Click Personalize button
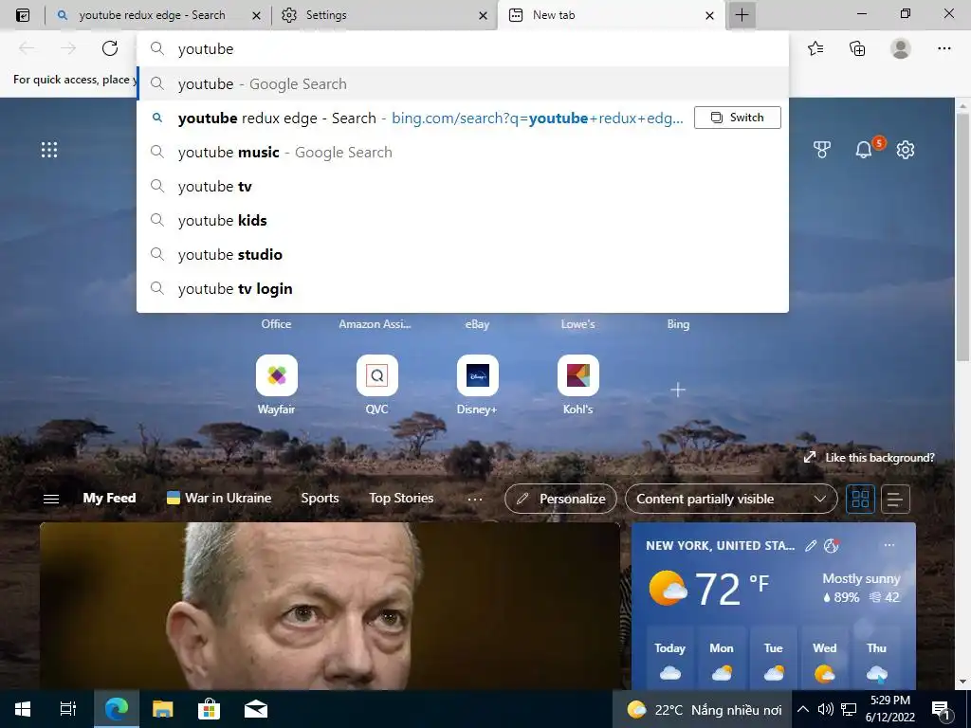The height and width of the screenshot is (728, 971). pyautogui.click(x=561, y=499)
